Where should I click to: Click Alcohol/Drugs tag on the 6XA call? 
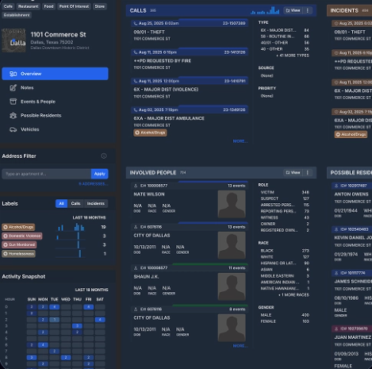click(150, 133)
